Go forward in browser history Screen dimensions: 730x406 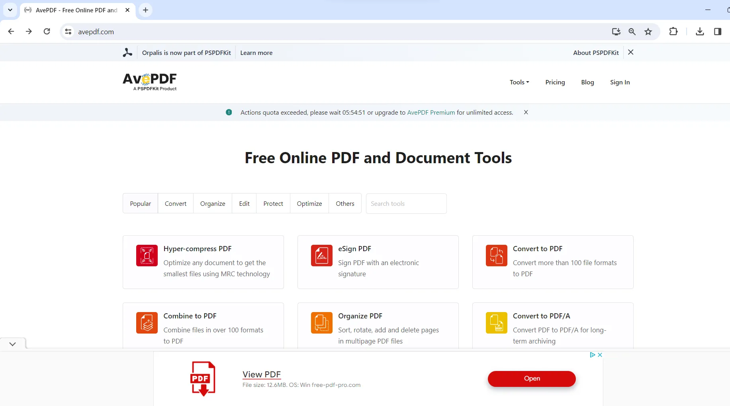coord(29,31)
